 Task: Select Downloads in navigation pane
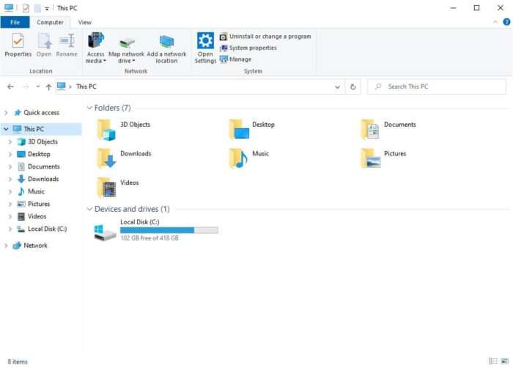43,179
